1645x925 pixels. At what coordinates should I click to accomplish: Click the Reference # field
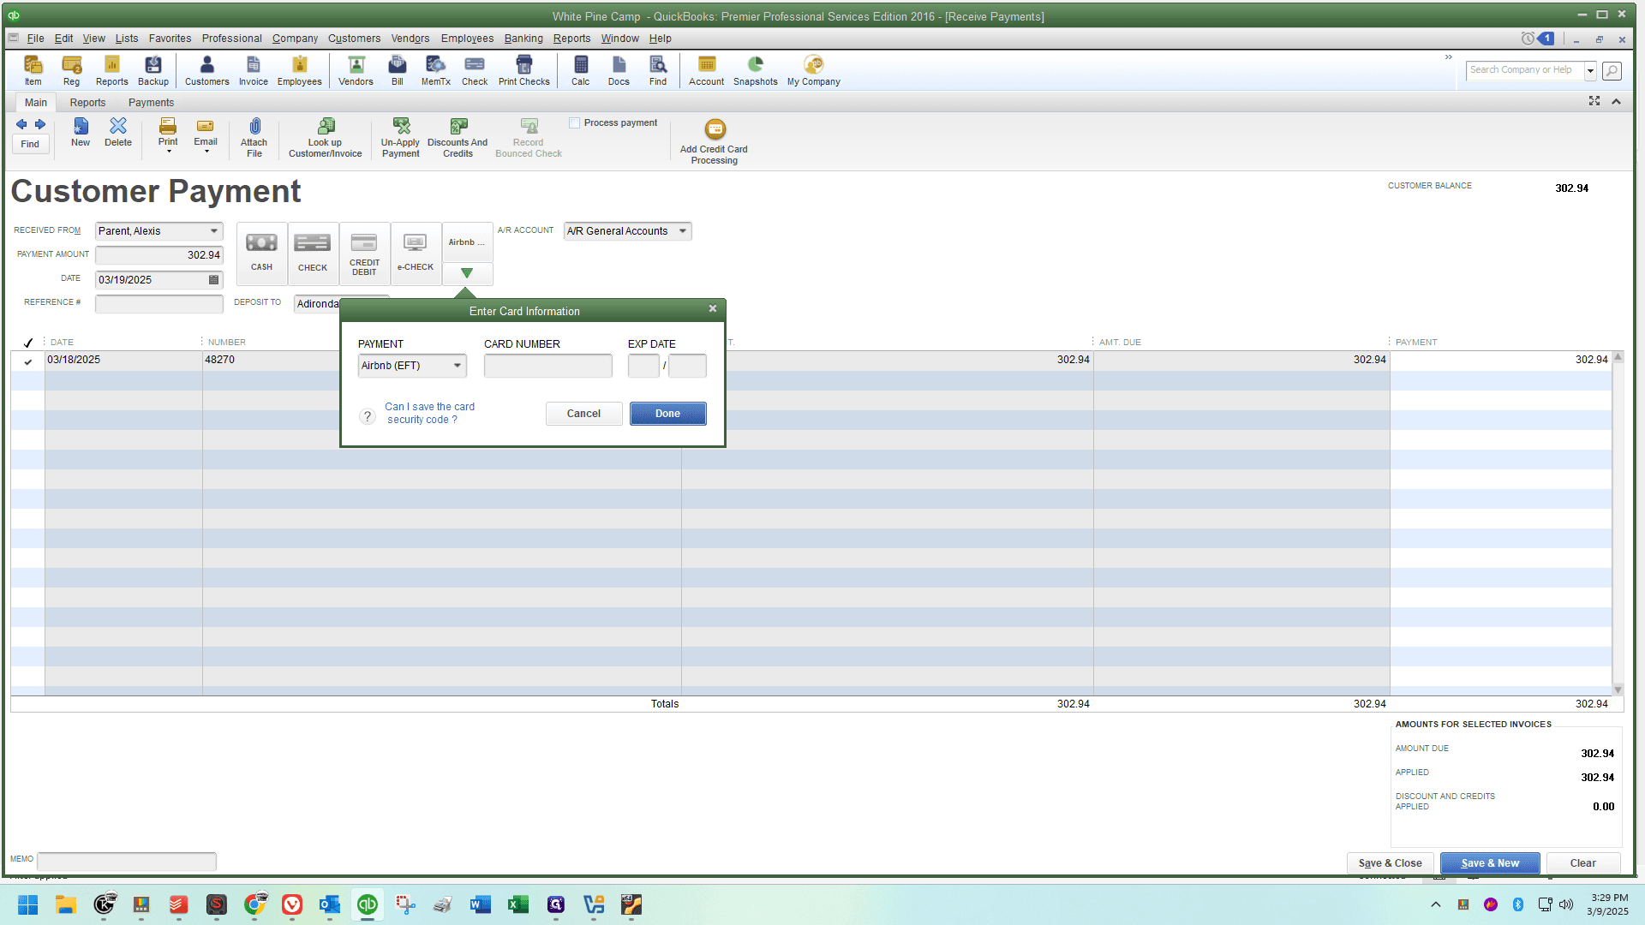159,303
